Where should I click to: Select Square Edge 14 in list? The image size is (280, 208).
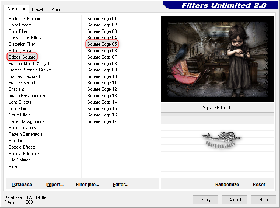(102, 102)
